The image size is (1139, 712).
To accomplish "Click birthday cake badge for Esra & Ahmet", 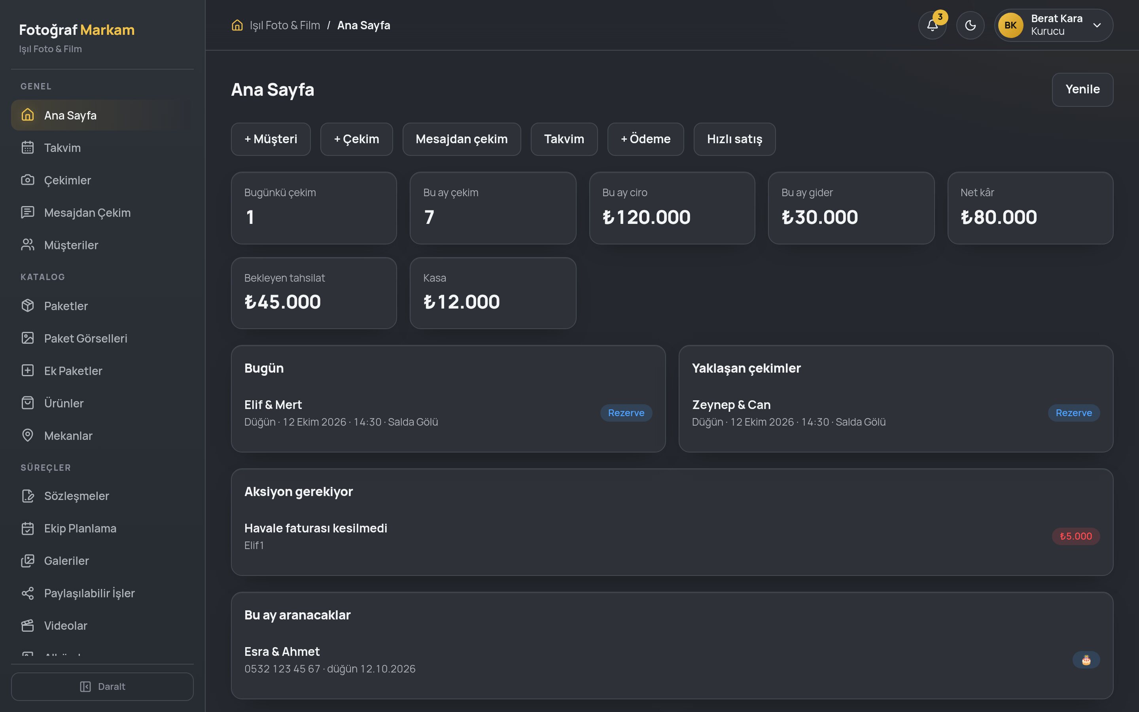I will [1086, 660].
